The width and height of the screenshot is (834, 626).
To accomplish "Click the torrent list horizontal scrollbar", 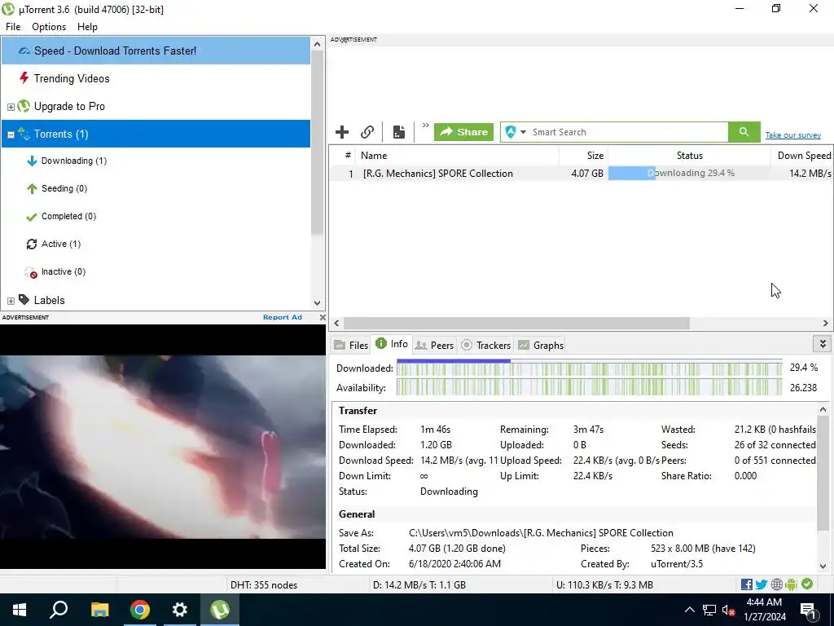I will click(x=516, y=323).
